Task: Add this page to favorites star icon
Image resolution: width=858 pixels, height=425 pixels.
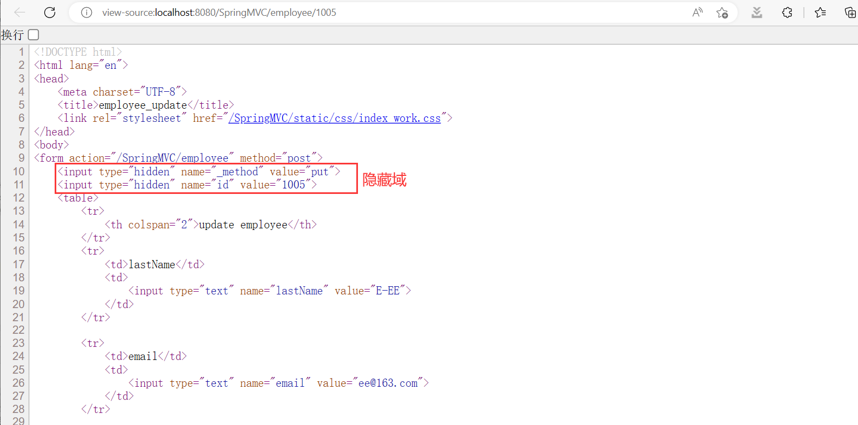Action: click(722, 12)
